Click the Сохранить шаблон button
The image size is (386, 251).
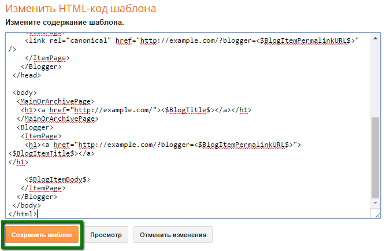(42, 235)
